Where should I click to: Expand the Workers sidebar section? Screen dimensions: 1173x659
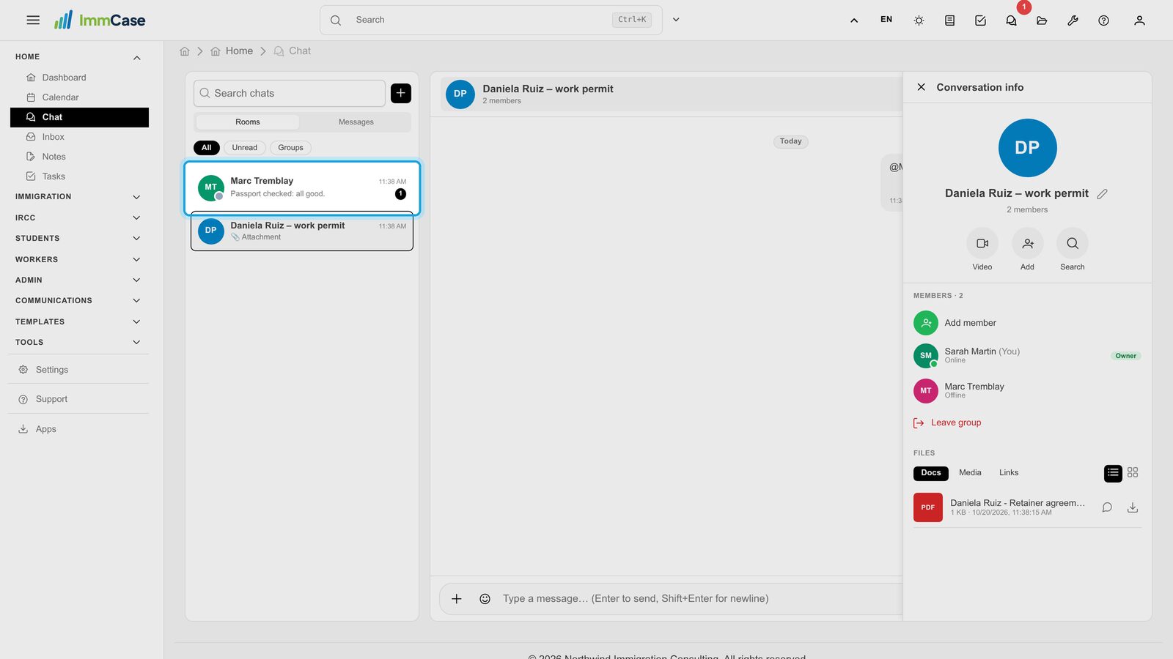coord(78,260)
